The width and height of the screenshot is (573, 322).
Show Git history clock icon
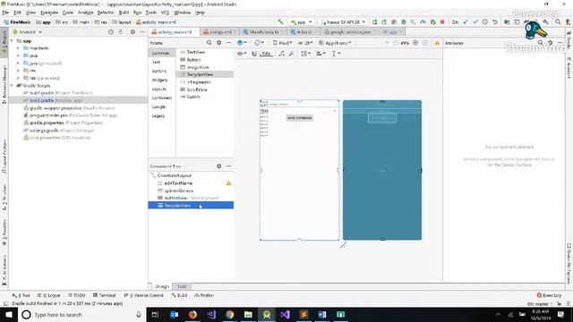tap(485, 21)
